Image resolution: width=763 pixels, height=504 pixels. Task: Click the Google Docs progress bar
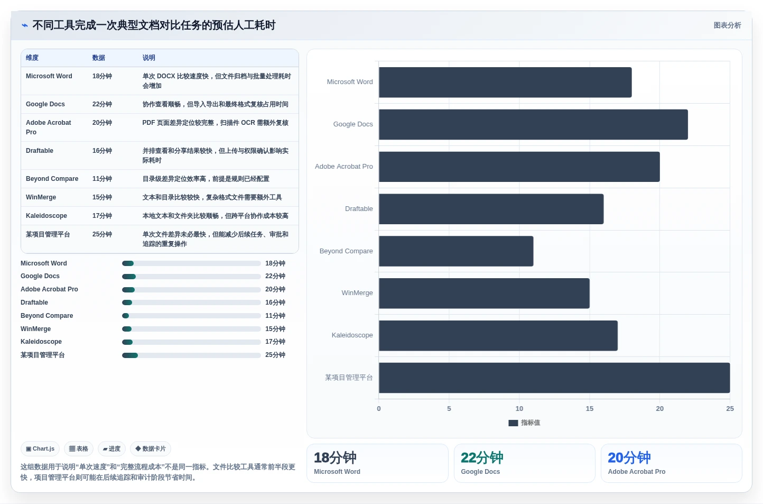click(191, 277)
